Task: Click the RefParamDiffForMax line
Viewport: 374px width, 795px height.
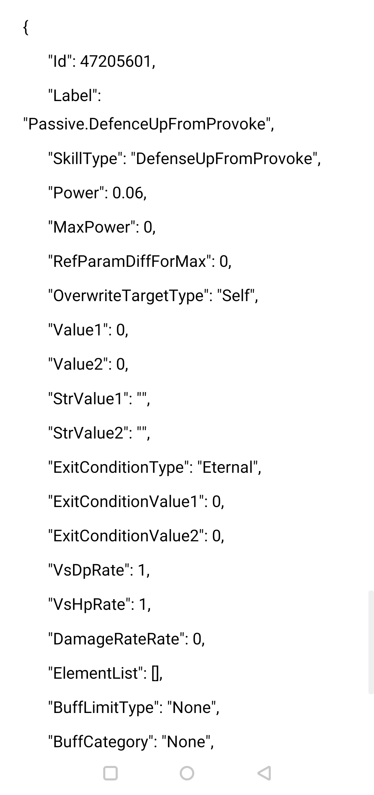Action: tap(140, 261)
